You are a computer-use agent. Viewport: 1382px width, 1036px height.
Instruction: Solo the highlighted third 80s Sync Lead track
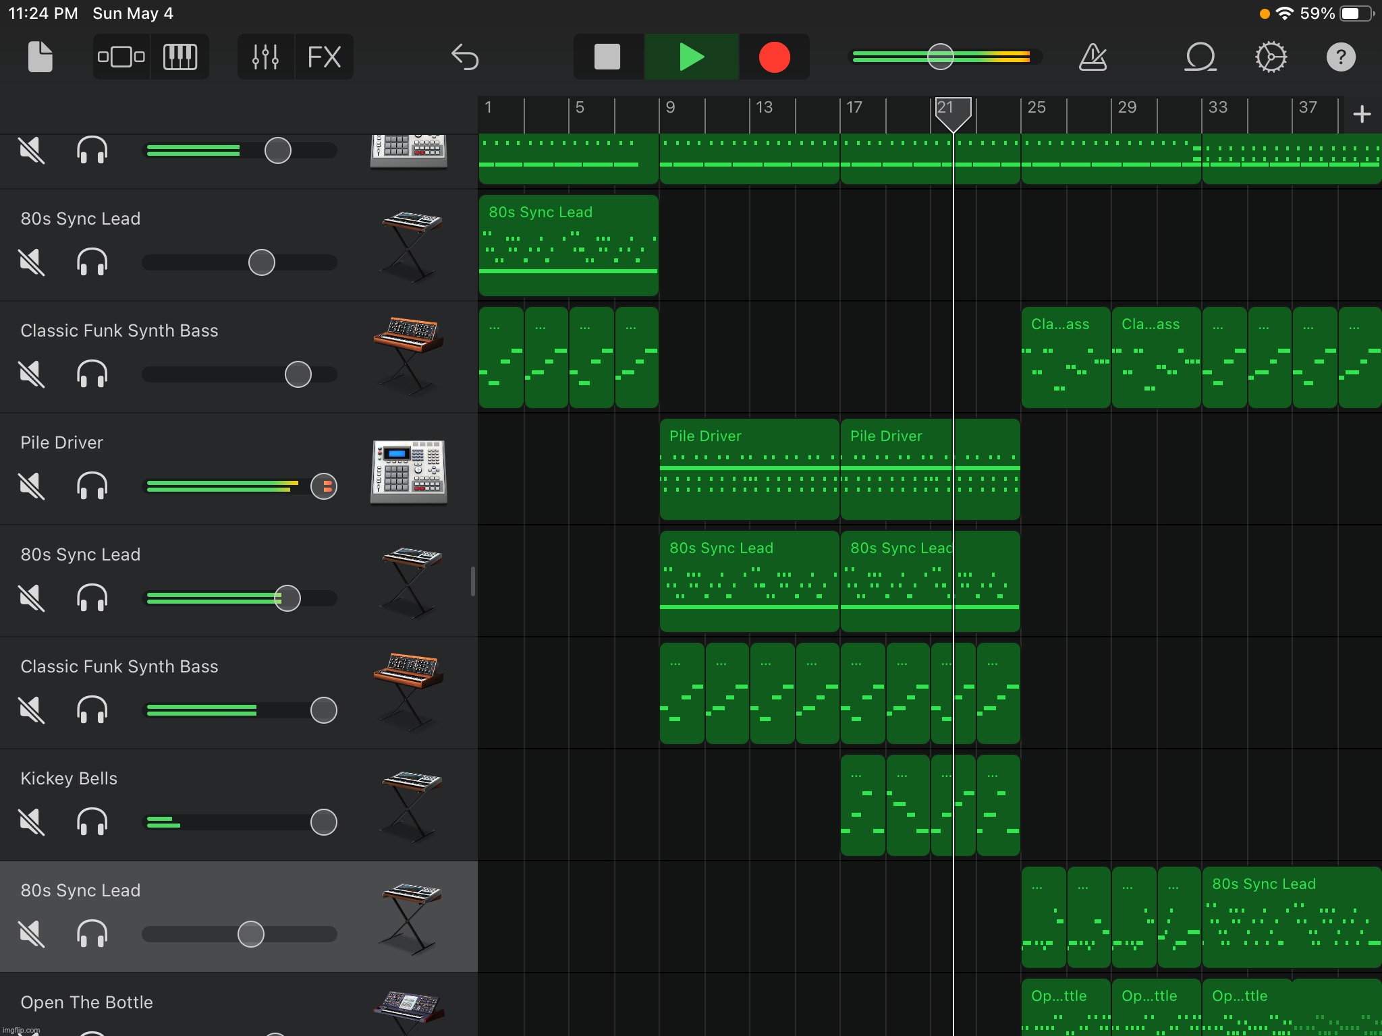[92, 933]
